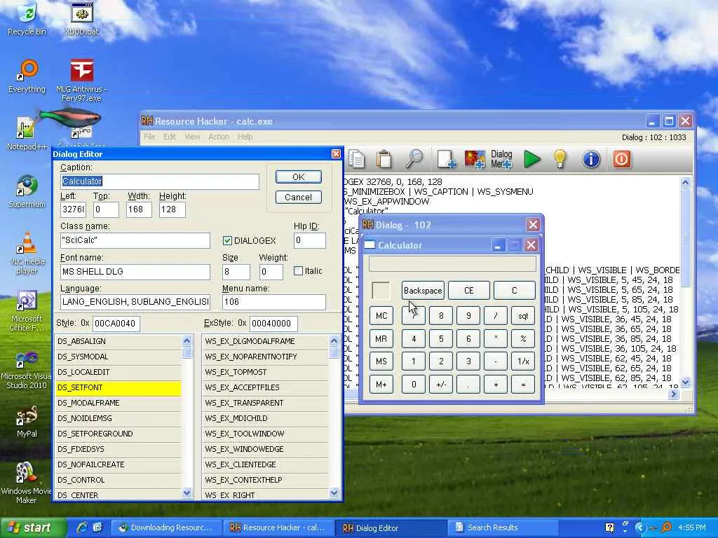The height and width of the screenshot is (538, 718).
Task: Click the Copy icon in Resource Hacker toolbar
Action: 356,159
